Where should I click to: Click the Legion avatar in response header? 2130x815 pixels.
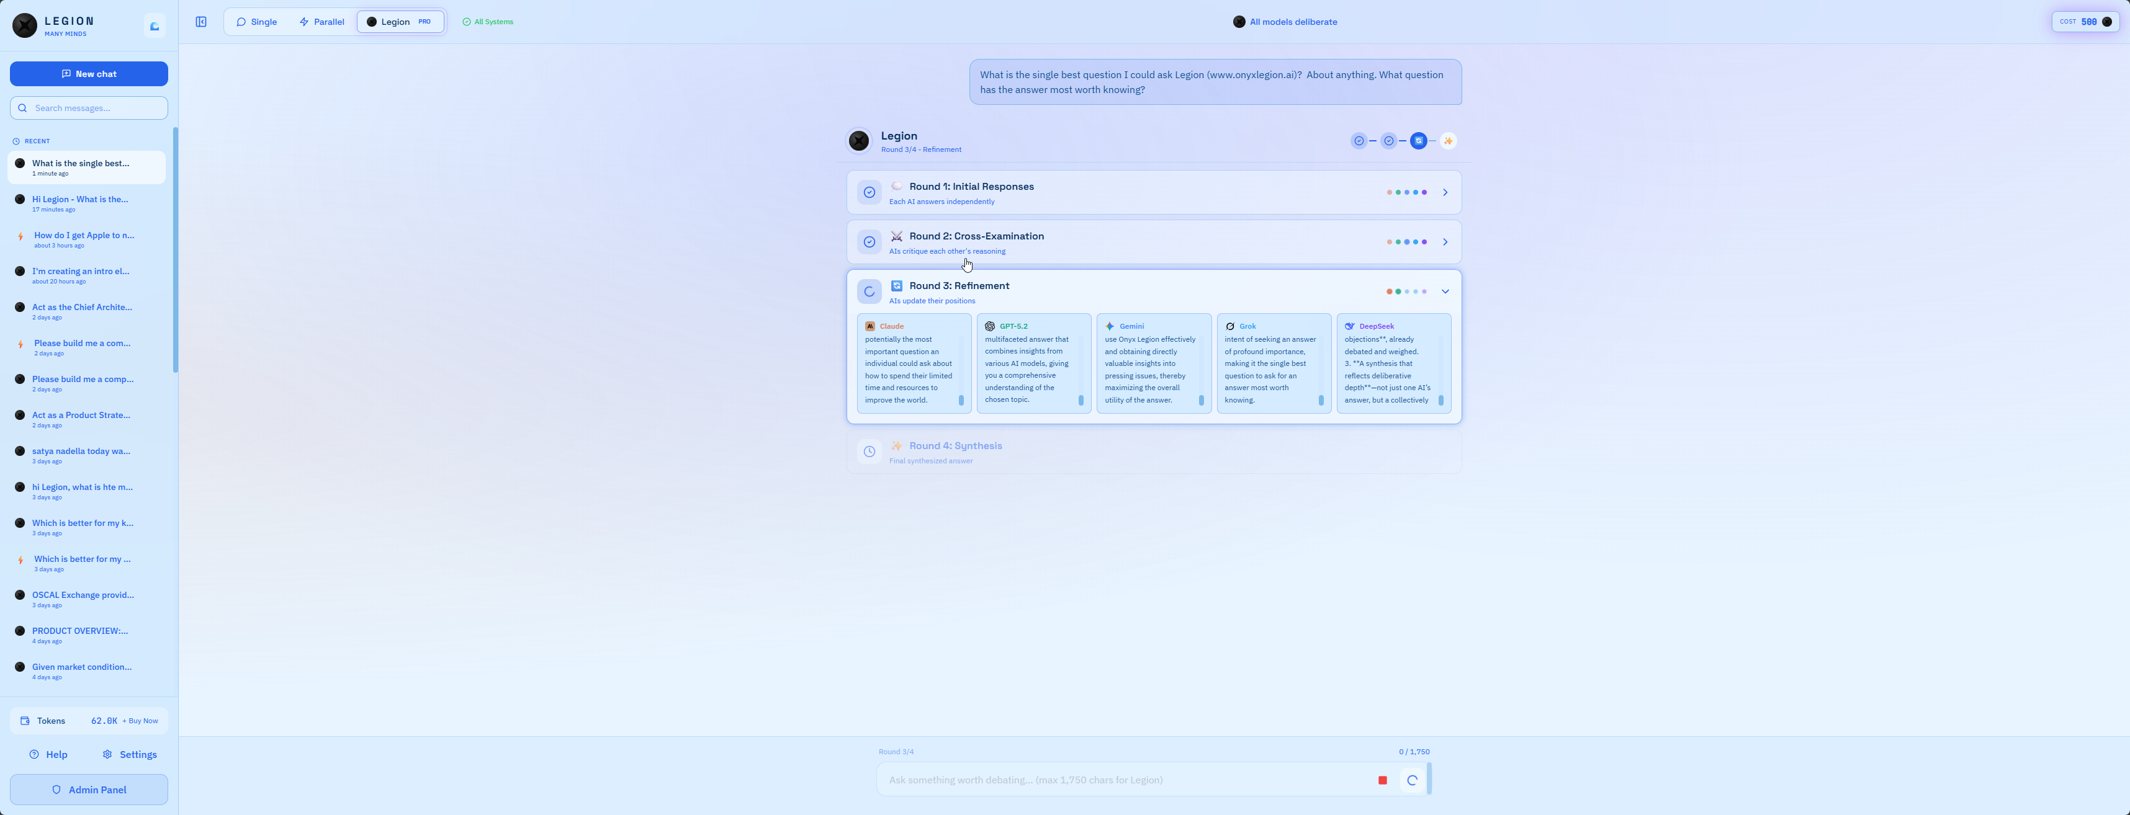tap(859, 141)
